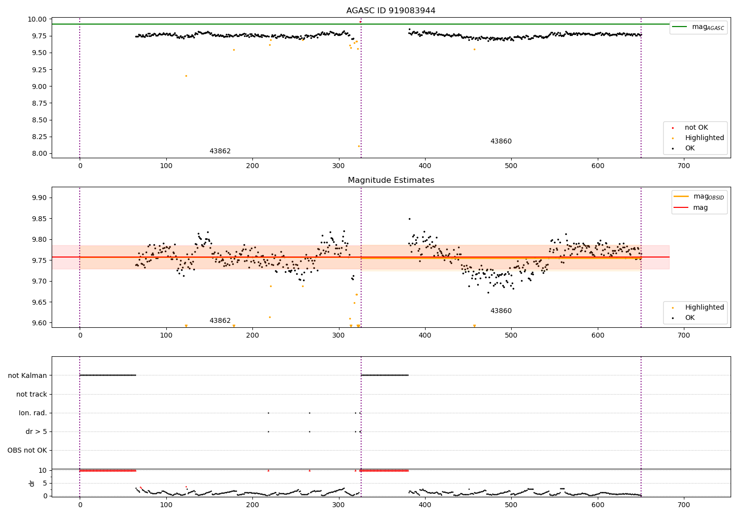Click the 43862 label in top plot

[220, 151]
